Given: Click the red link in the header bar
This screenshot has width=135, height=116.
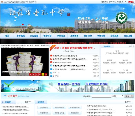Looking at the screenshot, I should pyautogui.click(x=131, y=2).
